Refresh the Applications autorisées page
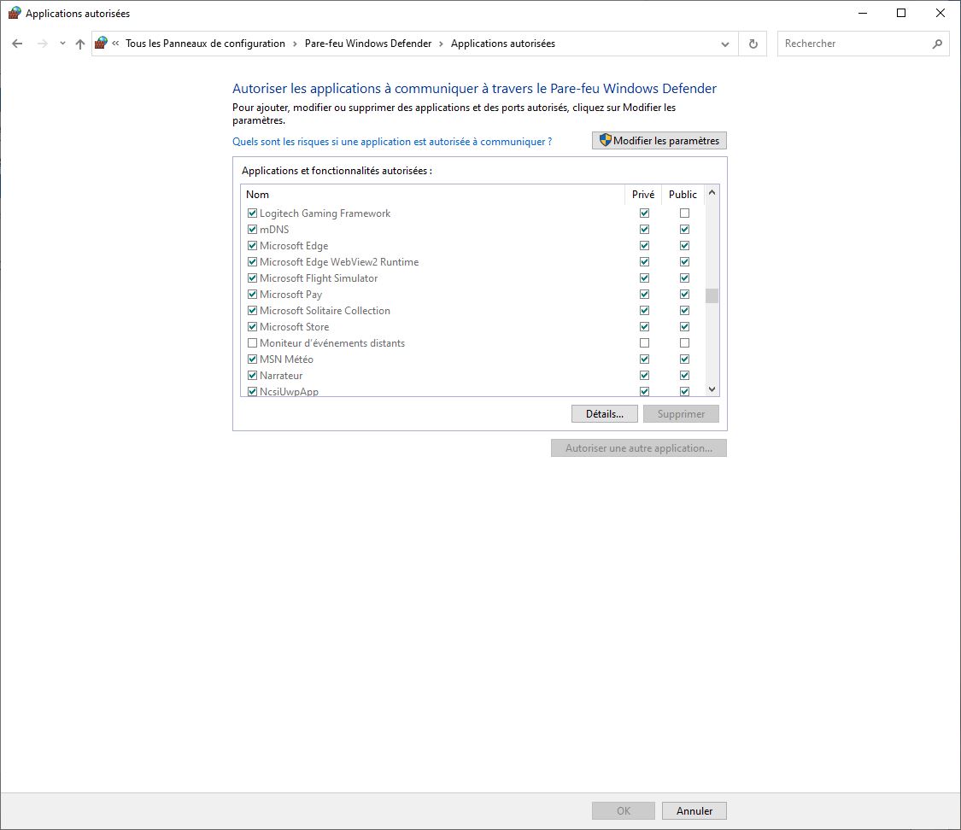Viewport: 961px width, 830px height. coord(753,44)
